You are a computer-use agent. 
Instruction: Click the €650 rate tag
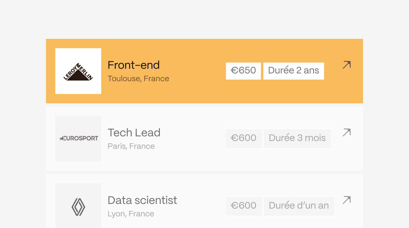click(243, 71)
